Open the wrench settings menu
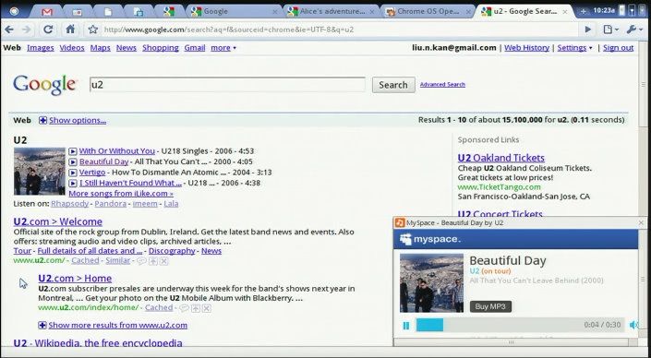This screenshot has height=358, width=651. tap(634, 30)
